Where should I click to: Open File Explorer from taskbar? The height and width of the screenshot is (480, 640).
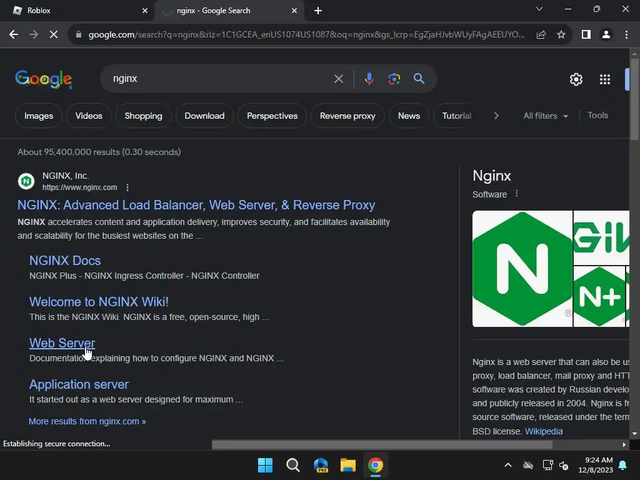tap(348, 465)
